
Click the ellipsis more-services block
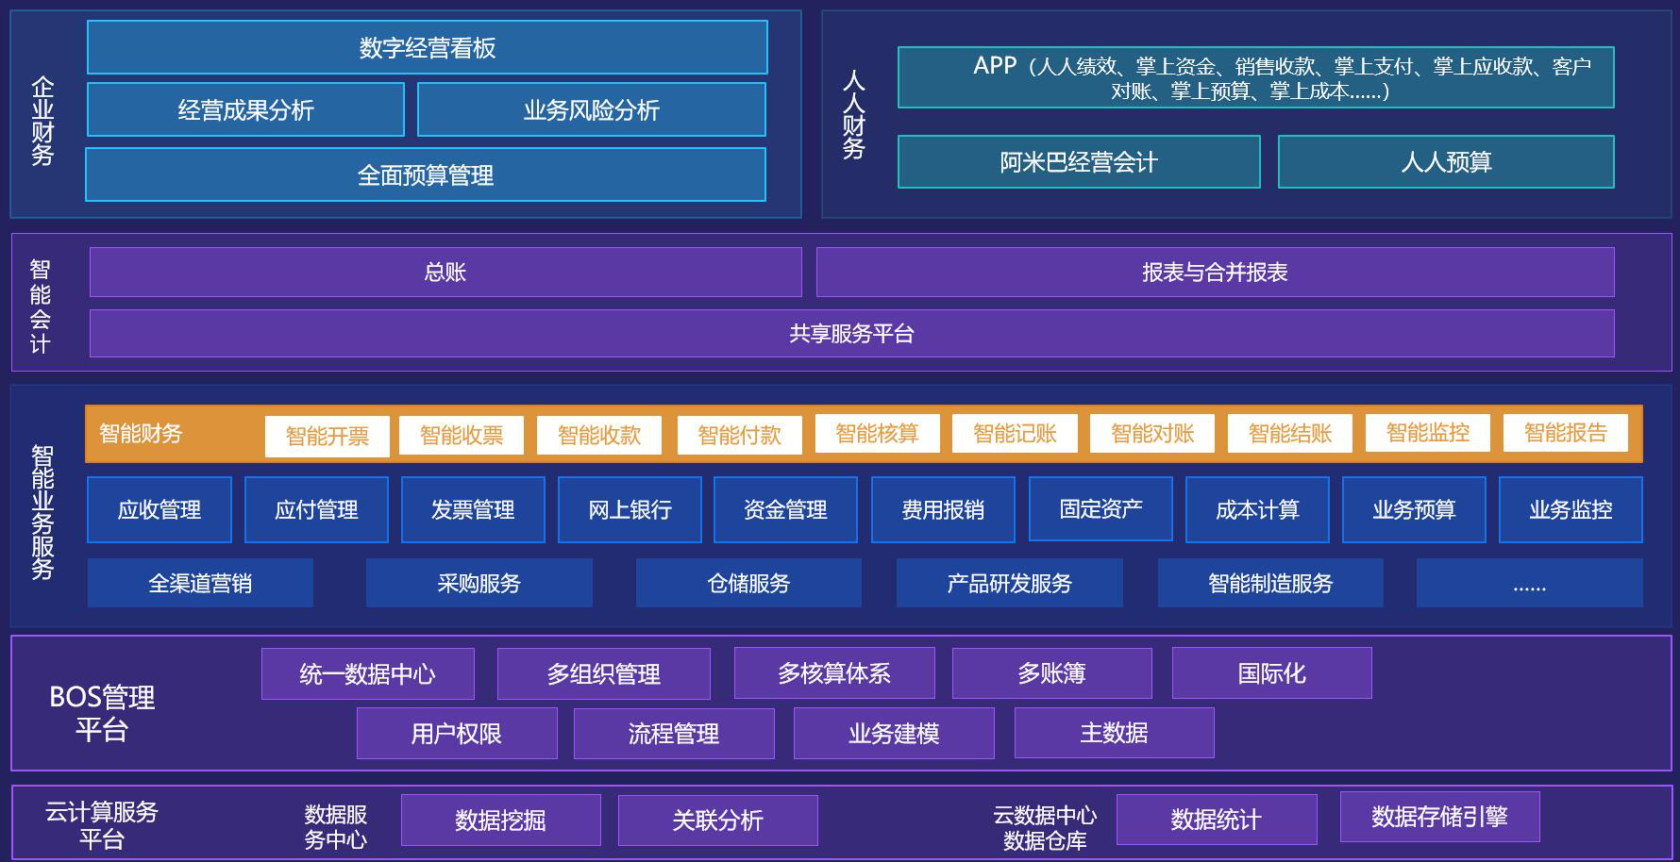1528,584
